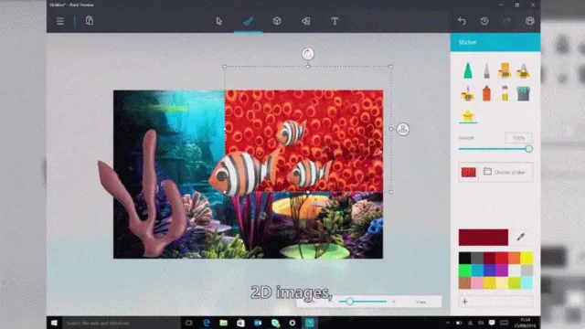Open the Brushes art tools tab
The image size is (585, 329).
point(248,21)
